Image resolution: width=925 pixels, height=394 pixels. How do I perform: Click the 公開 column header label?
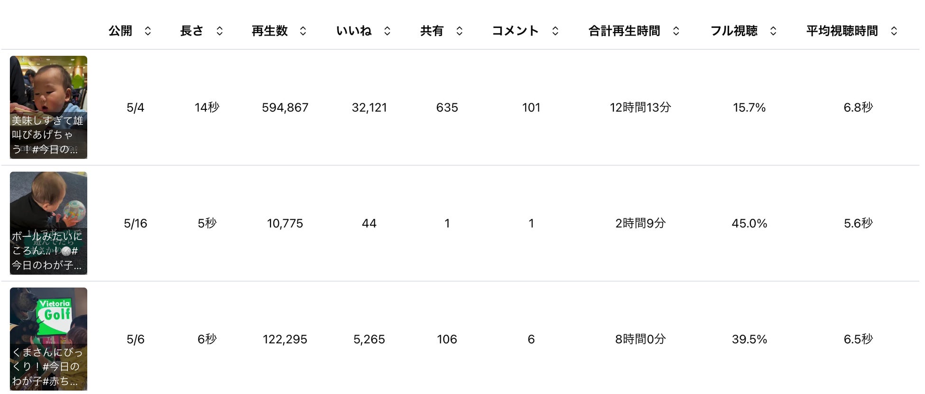coord(120,31)
